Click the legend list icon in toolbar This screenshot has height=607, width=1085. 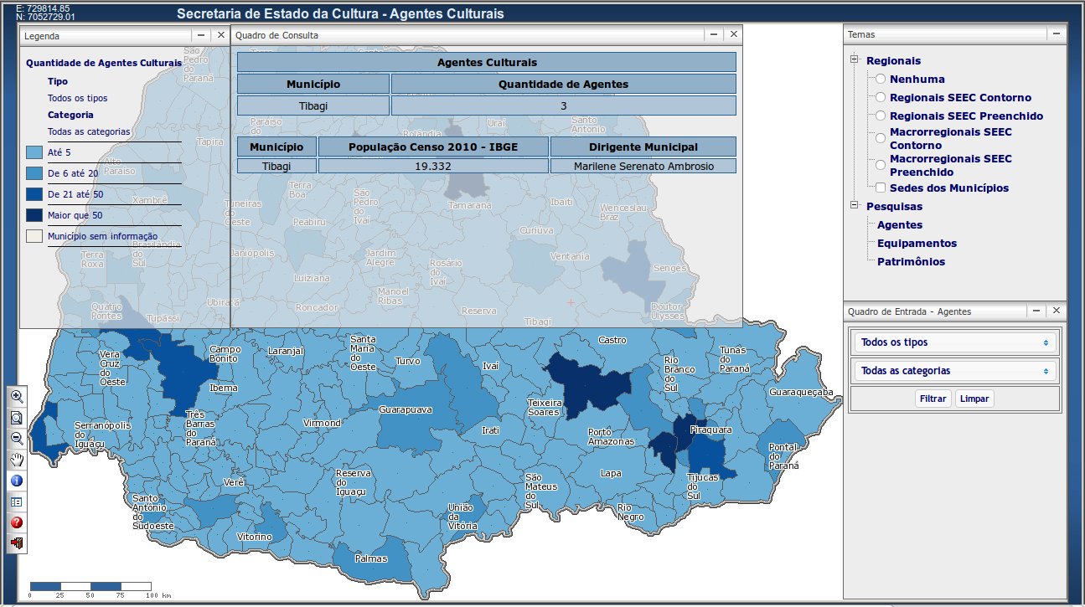coord(17,502)
